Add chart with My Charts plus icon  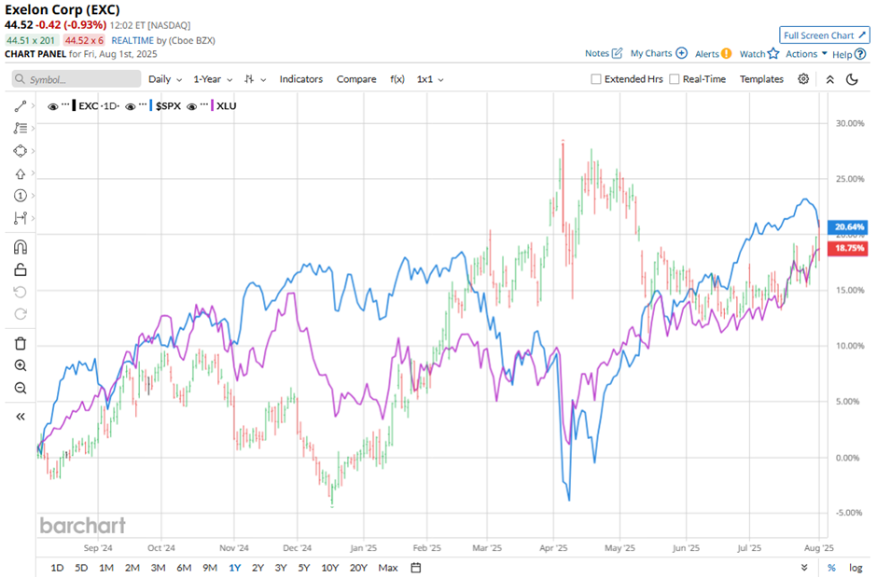point(681,53)
